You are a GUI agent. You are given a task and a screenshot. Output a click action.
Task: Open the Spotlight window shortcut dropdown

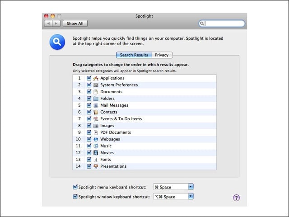tap(191, 196)
